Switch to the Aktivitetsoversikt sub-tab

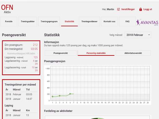click(133, 53)
